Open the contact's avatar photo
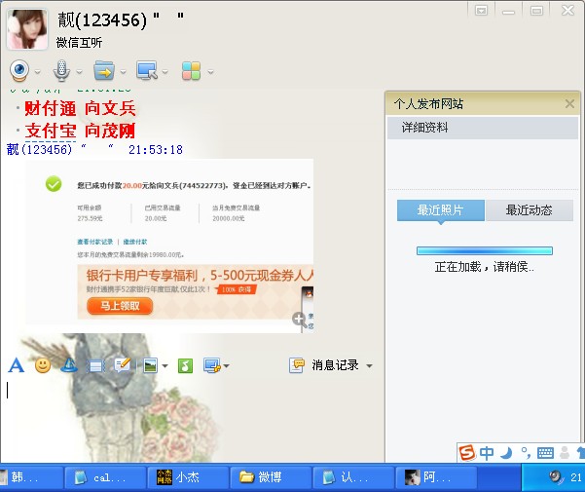This screenshot has width=585, height=492. click(27, 29)
